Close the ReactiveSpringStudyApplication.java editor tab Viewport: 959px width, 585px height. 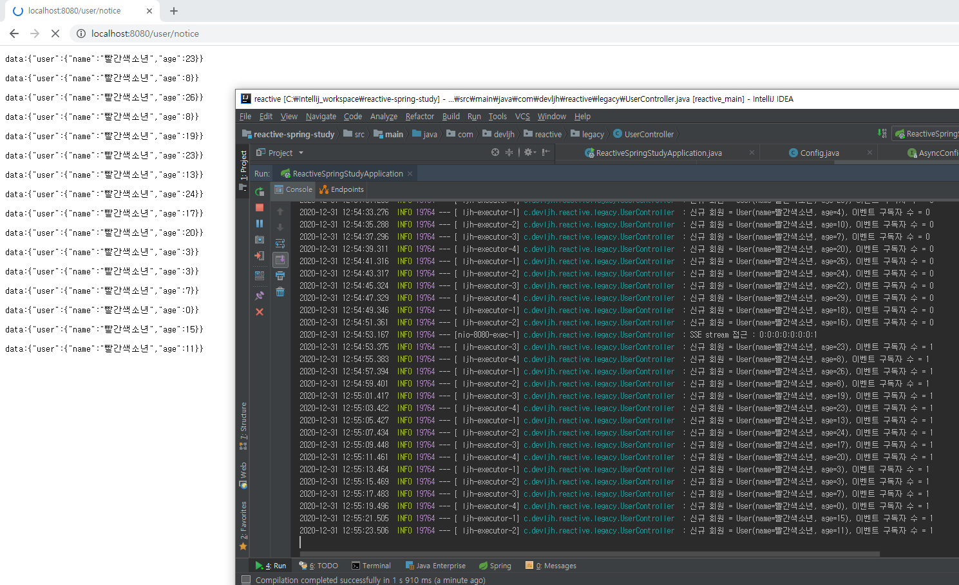[752, 153]
